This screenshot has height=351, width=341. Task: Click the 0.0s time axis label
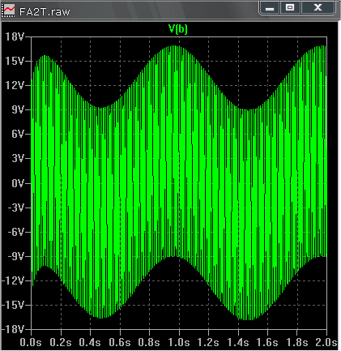coord(31,343)
